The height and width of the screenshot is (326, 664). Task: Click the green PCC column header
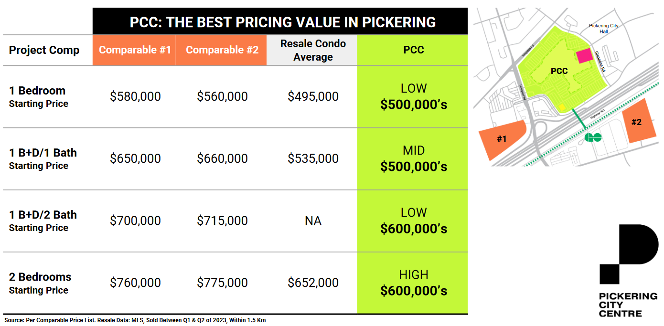point(413,50)
